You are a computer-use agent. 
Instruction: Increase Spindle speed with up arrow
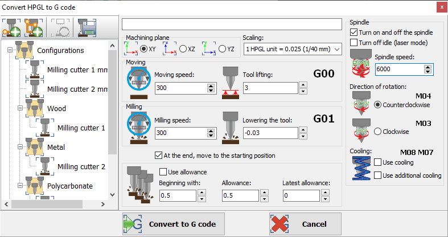click(428, 67)
